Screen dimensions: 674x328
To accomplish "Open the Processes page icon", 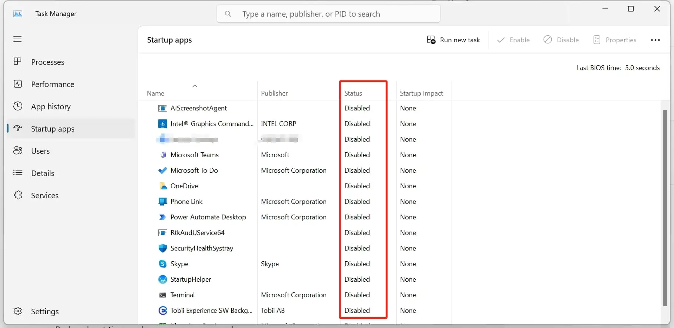I will pos(17,62).
